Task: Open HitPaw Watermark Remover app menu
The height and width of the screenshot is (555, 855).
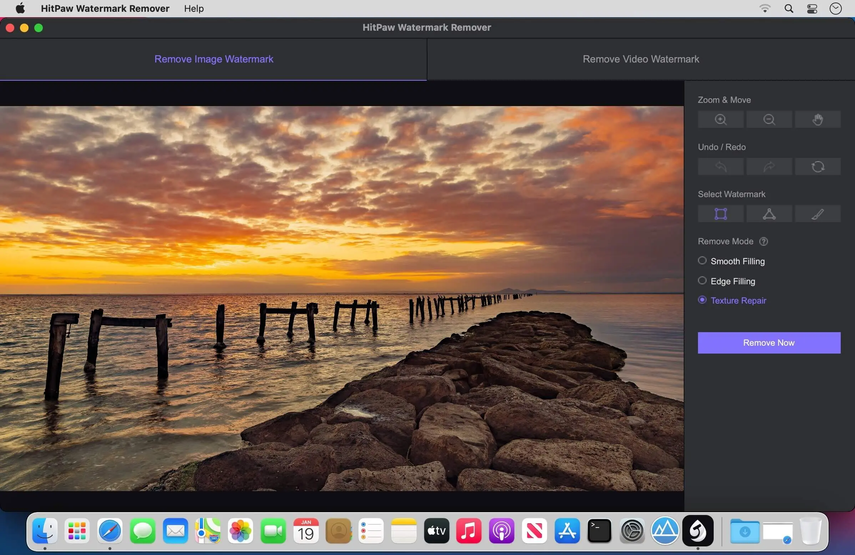Action: click(x=105, y=8)
